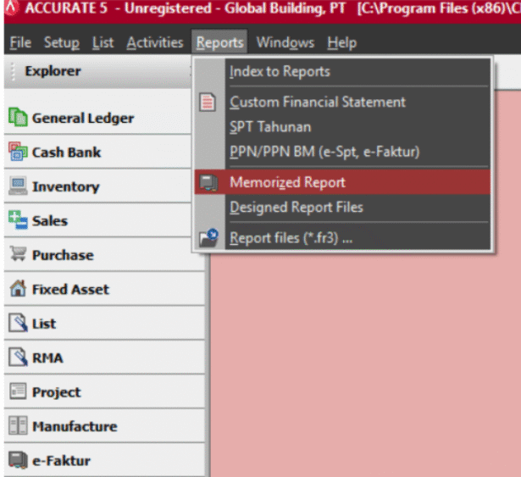The image size is (521, 477).
Task: Close the Reports menu from the menu bar
Action: click(219, 42)
